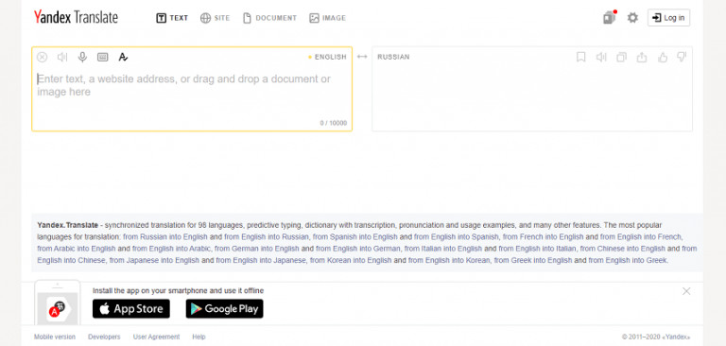Open the Mobile version footer link
Viewport: 726px width, 346px height.
click(x=55, y=337)
